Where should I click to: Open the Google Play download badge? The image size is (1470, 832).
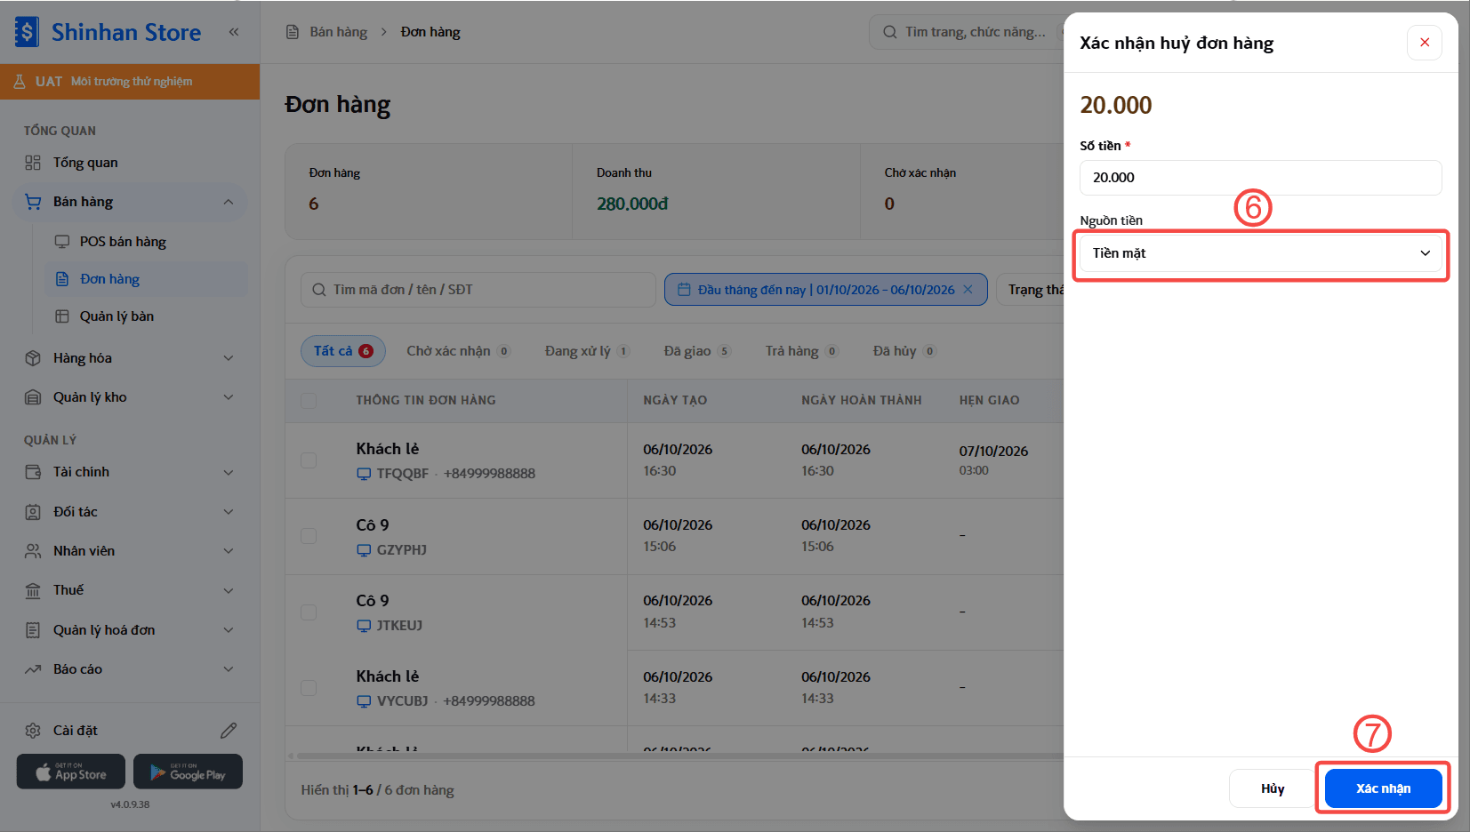[188, 772]
